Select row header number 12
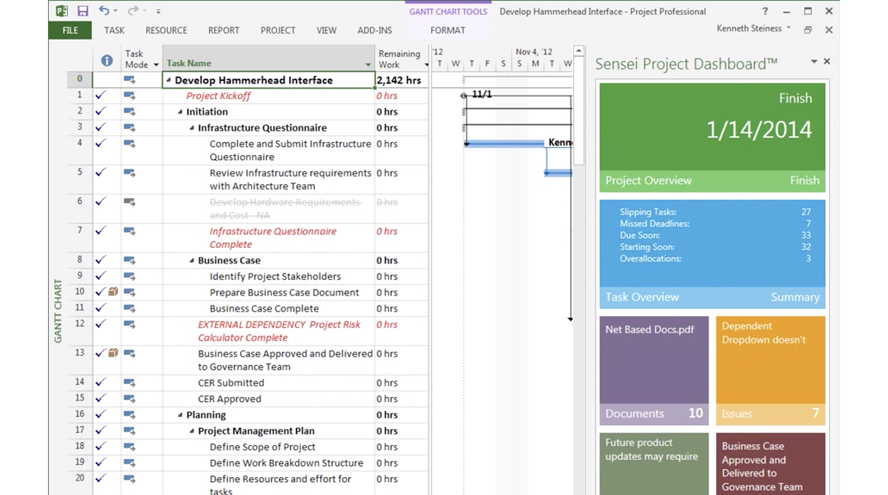This screenshot has width=888, height=495. [80, 323]
